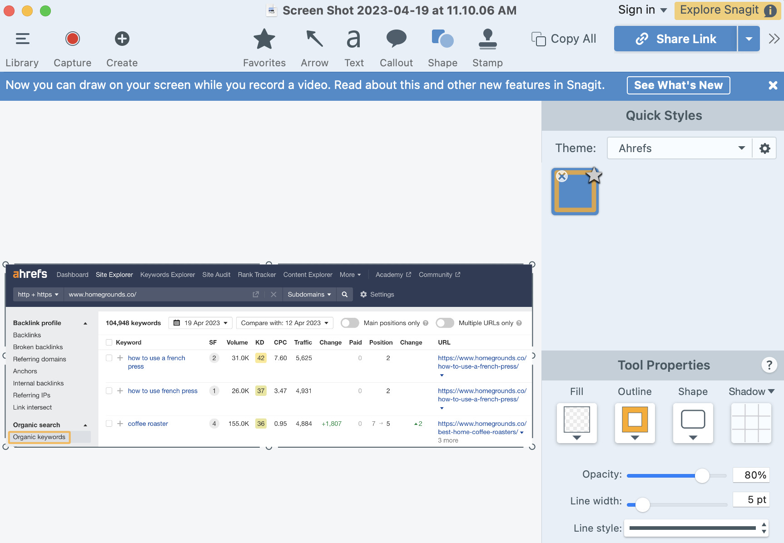Open the how to use french press link
The image size is (784, 543).
point(163,390)
